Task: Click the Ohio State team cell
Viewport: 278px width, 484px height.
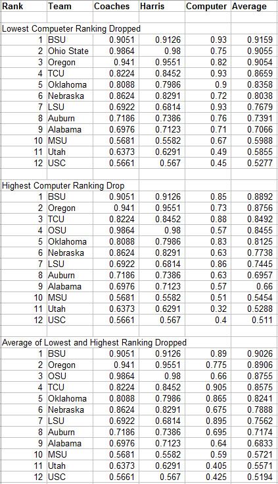Action: pyautogui.click(x=70, y=51)
